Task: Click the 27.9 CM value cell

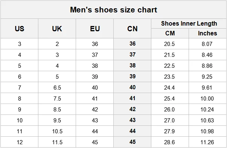Action: point(169,131)
